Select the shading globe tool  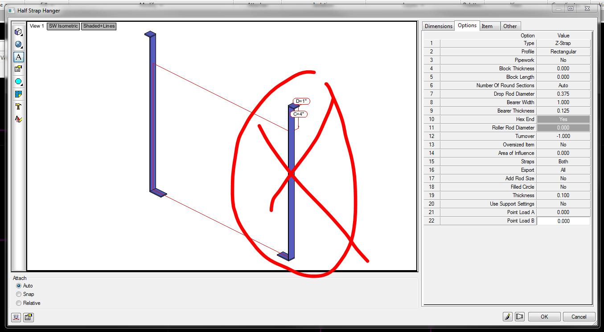pos(18,44)
